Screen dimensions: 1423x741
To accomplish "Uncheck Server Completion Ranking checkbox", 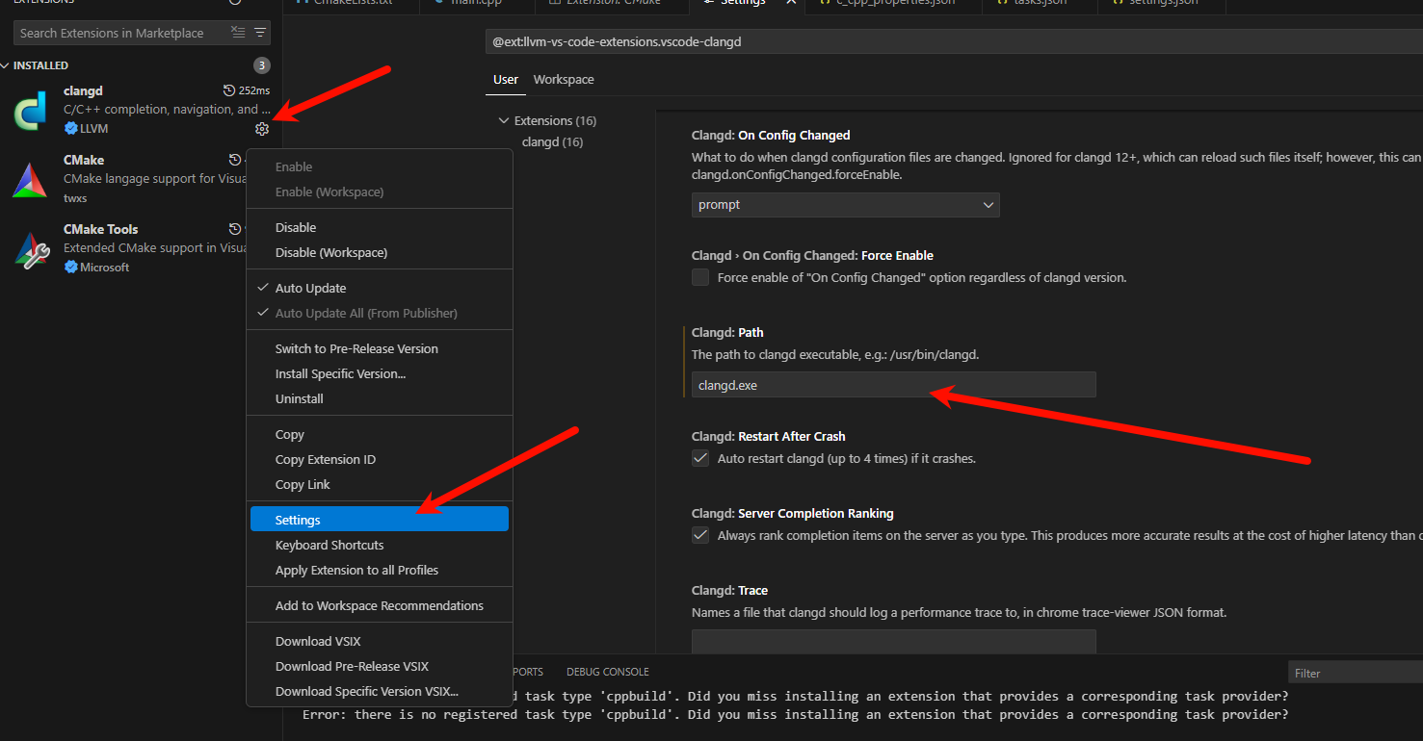I will pyautogui.click(x=700, y=535).
